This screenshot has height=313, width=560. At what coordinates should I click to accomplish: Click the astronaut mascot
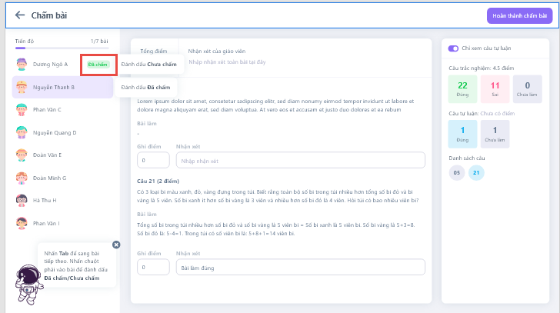coord(28,285)
